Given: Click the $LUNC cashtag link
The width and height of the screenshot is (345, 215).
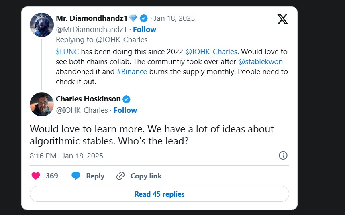Looking at the screenshot, I should [67, 52].
